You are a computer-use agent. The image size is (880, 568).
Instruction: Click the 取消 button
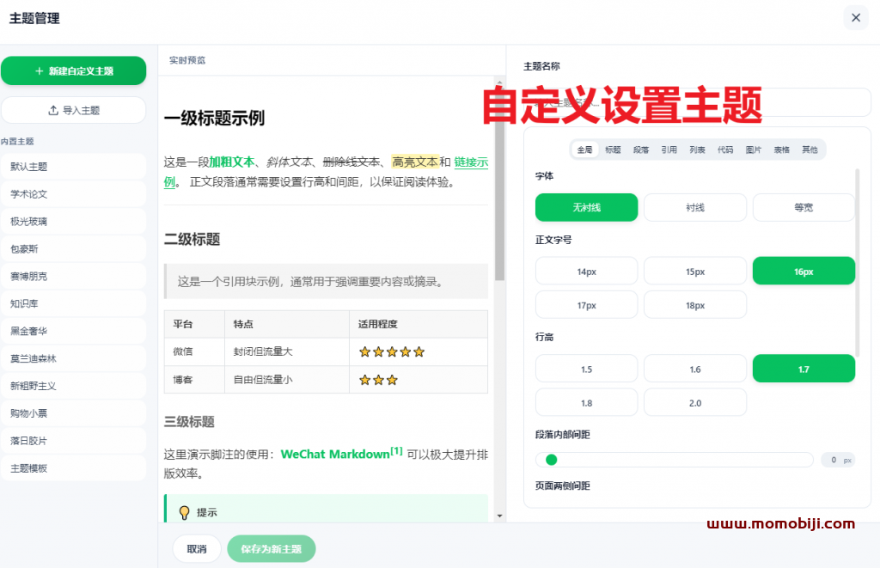click(196, 547)
